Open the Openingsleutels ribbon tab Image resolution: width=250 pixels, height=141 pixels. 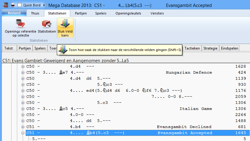(128, 13)
